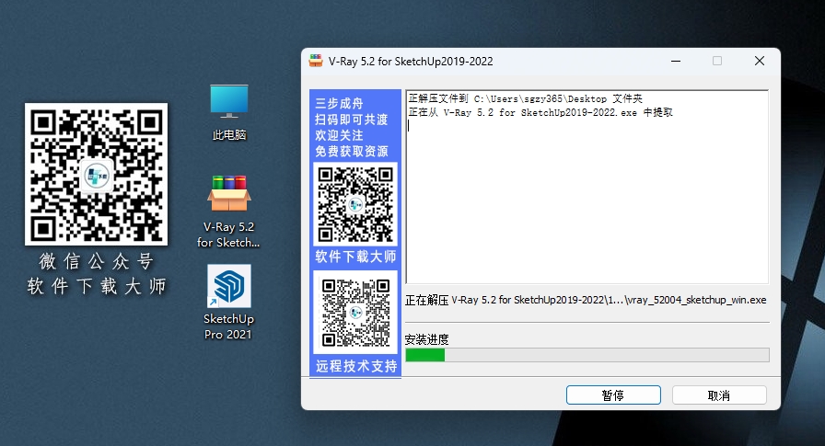This screenshot has height=446, width=825.
Task: Click the large WeChat QR code on the desktop
Action: point(97,174)
